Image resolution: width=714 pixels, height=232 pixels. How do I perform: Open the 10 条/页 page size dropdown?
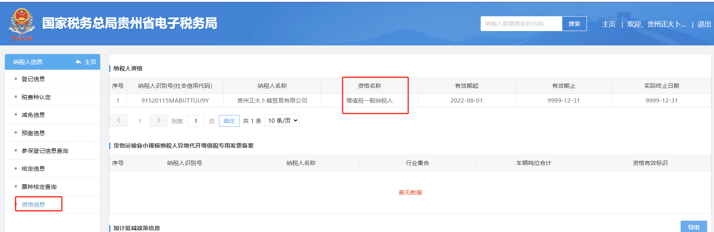(x=282, y=120)
